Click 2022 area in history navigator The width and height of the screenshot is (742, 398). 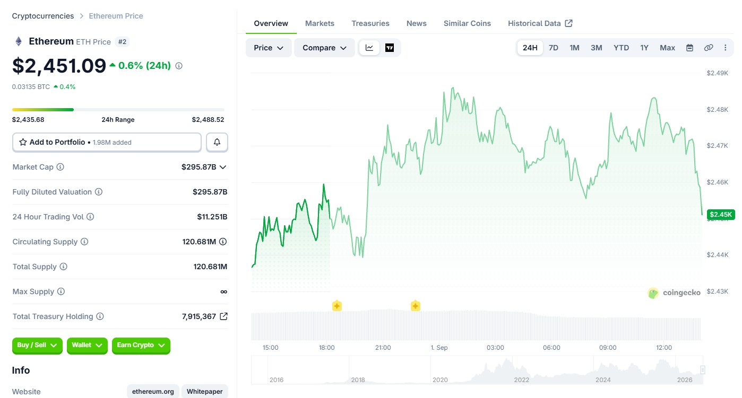tap(522, 379)
